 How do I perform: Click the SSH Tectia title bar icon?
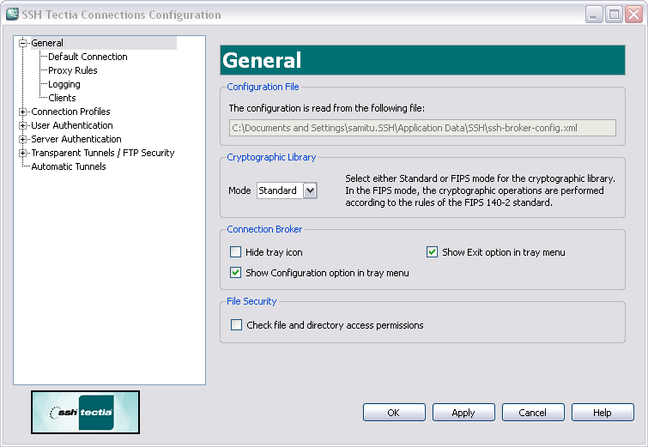point(12,14)
